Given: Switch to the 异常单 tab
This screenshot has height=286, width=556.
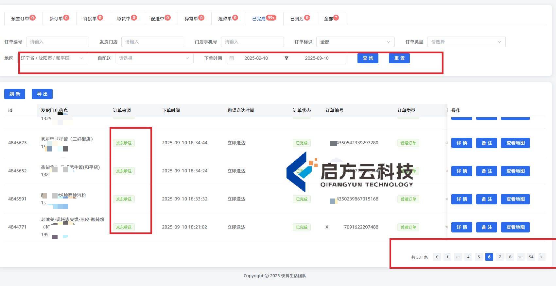Looking at the screenshot, I should pos(194,18).
